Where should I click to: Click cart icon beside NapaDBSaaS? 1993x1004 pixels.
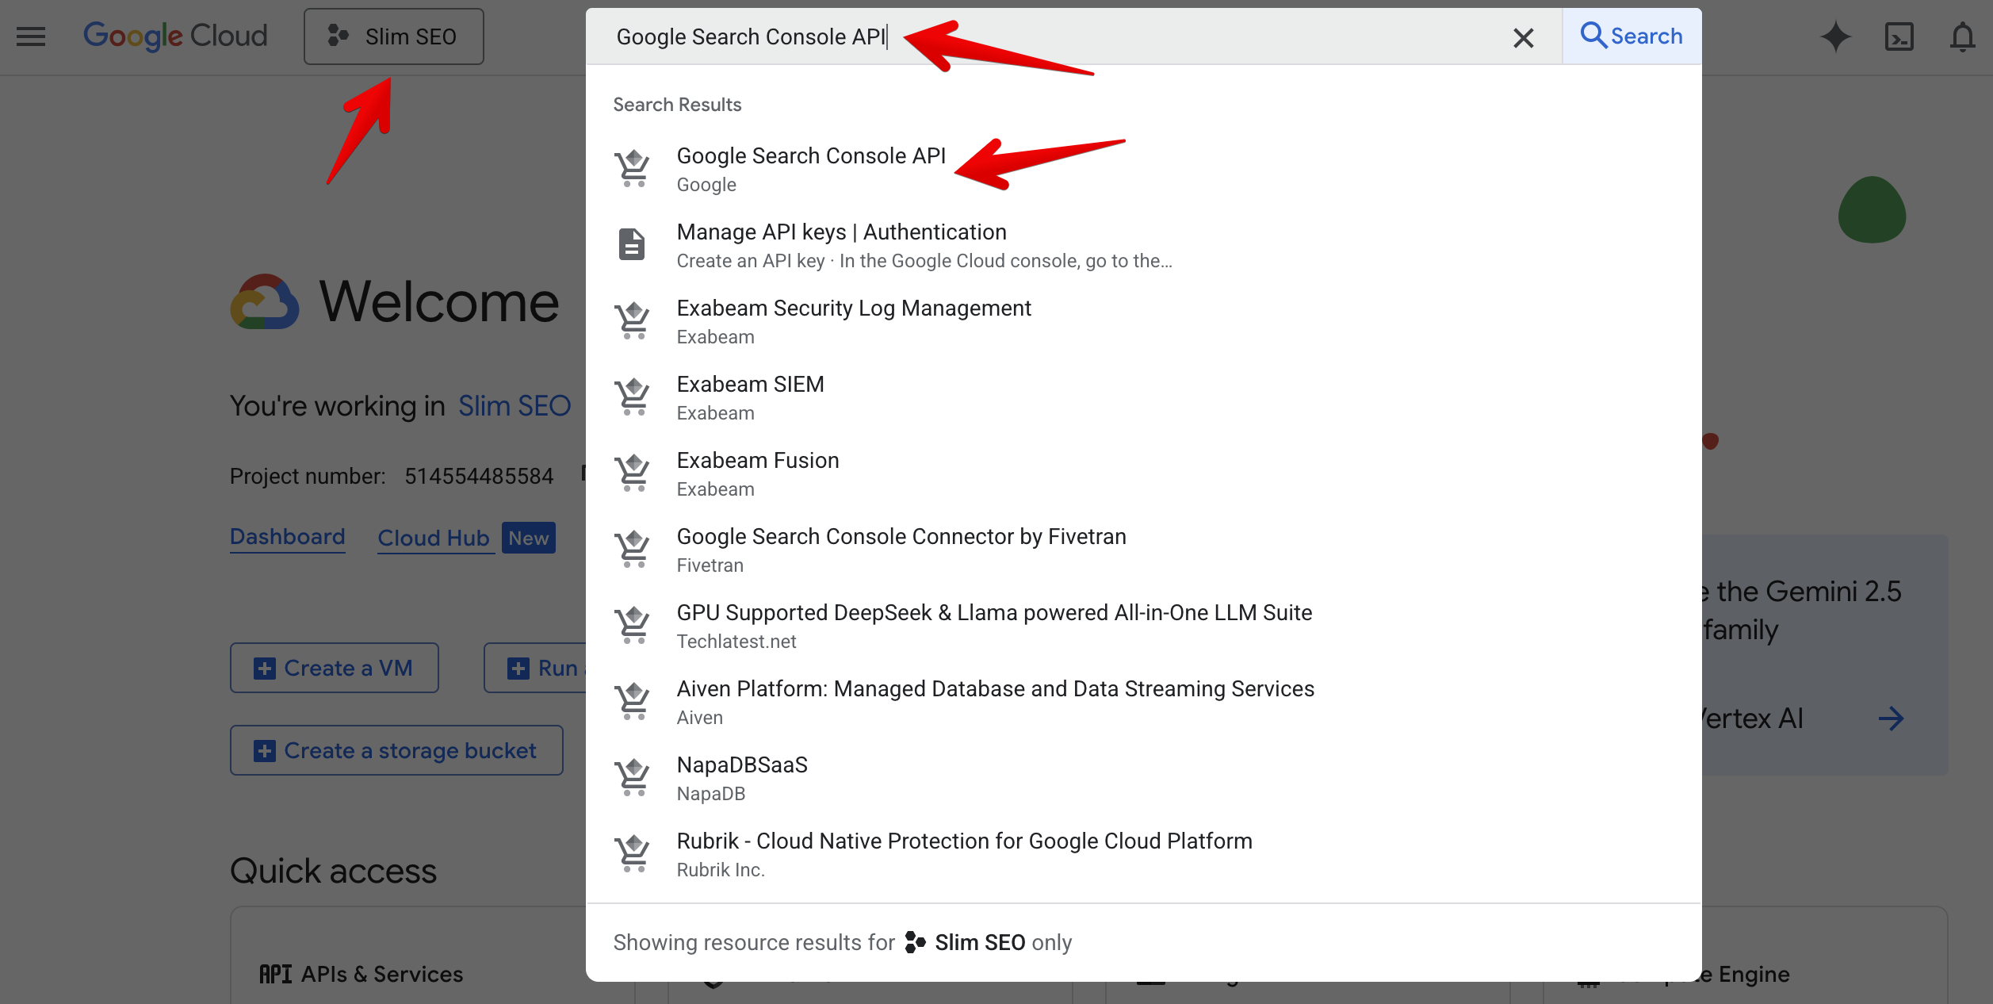[x=633, y=777]
